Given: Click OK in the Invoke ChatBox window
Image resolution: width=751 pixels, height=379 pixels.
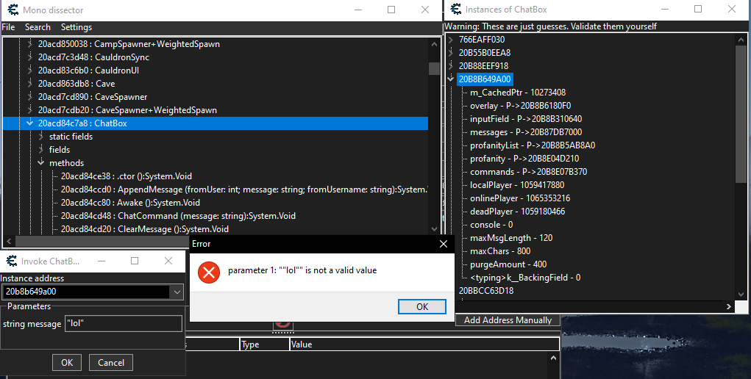Looking at the screenshot, I should [x=67, y=362].
